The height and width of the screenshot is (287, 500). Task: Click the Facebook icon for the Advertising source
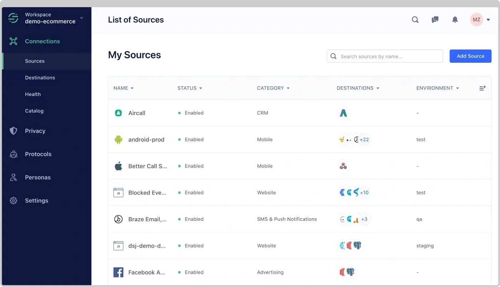(118, 272)
